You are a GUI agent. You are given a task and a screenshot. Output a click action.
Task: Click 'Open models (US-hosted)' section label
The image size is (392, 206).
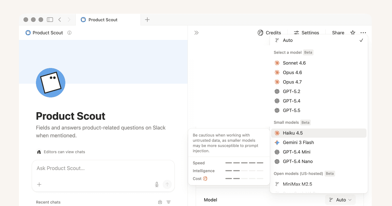[298, 173]
